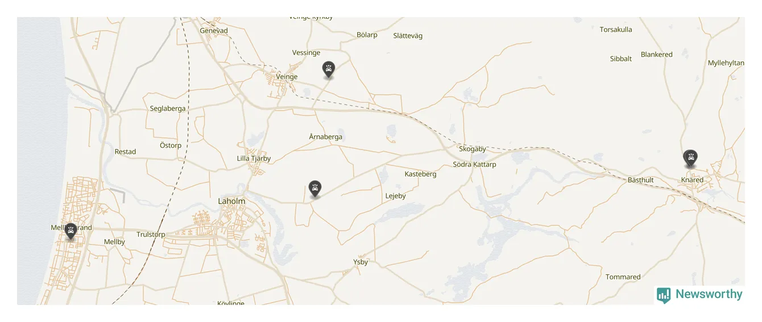Open the Newsworthy text link
This screenshot has width=762, height=322.
point(709,294)
